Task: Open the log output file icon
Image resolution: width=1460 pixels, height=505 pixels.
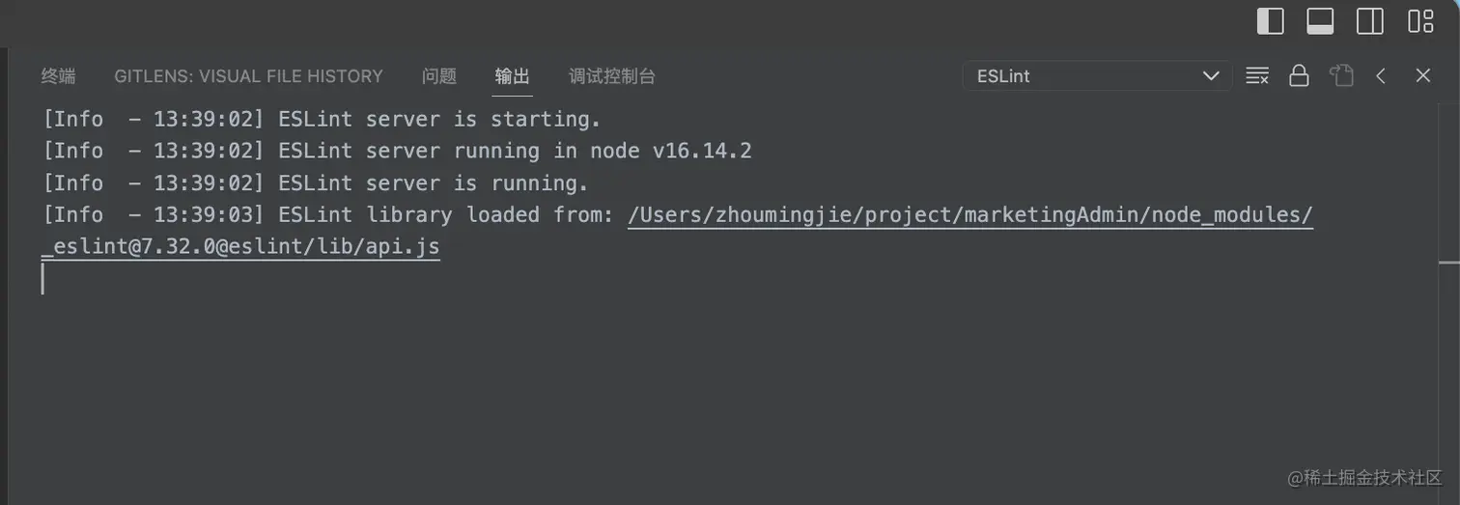Action: click(x=1341, y=75)
